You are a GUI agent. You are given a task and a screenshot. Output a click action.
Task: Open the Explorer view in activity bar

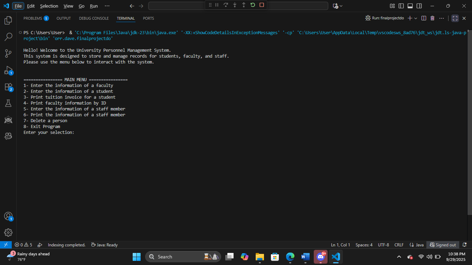[8, 20]
